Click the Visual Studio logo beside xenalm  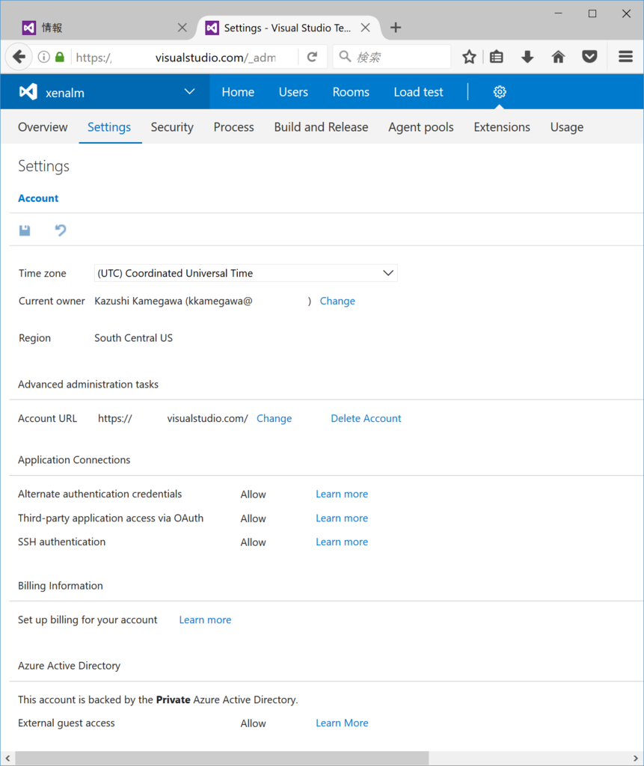(28, 92)
